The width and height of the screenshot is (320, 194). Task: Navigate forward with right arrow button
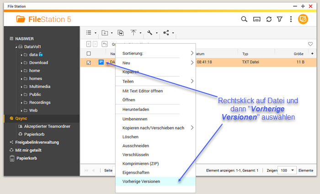point(95,44)
